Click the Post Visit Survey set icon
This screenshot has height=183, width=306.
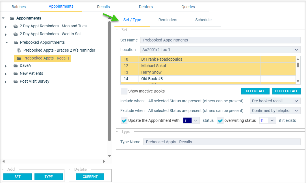[16, 81]
